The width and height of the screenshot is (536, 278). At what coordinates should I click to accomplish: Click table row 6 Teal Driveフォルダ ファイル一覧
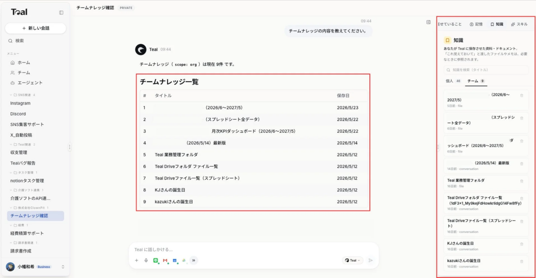coord(254,166)
